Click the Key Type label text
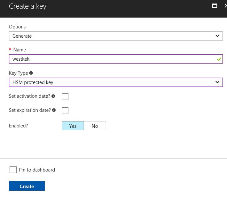The width and height of the screenshot is (227, 199). click(19, 73)
